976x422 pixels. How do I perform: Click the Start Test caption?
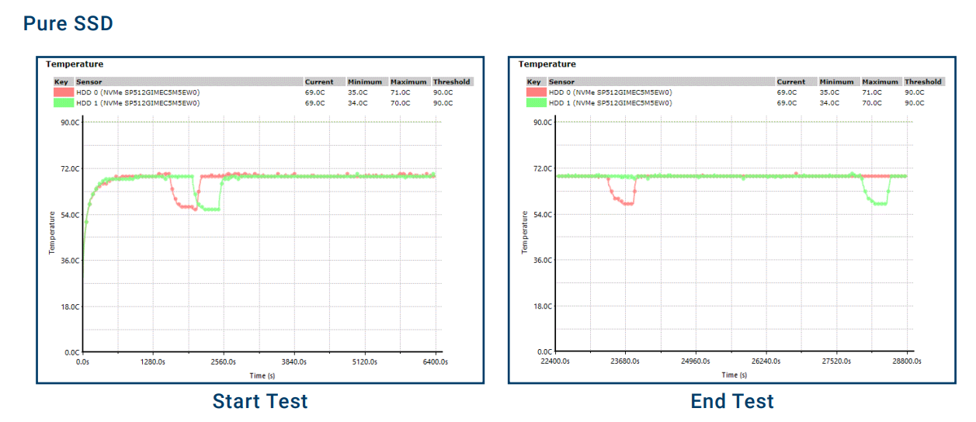(260, 401)
